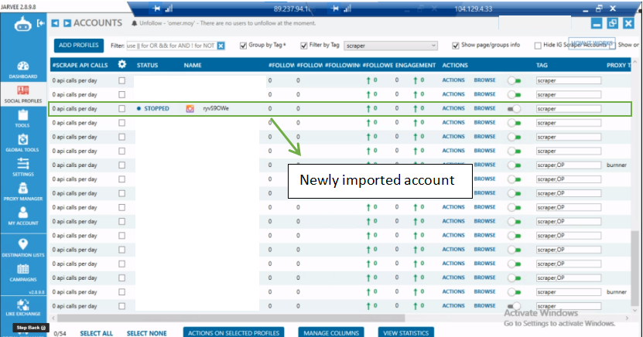The width and height of the screenshot is (643, 337).
Task: Toggle Hide IG Scraper Accounts checkbox
Action: [x=538, y=46]
